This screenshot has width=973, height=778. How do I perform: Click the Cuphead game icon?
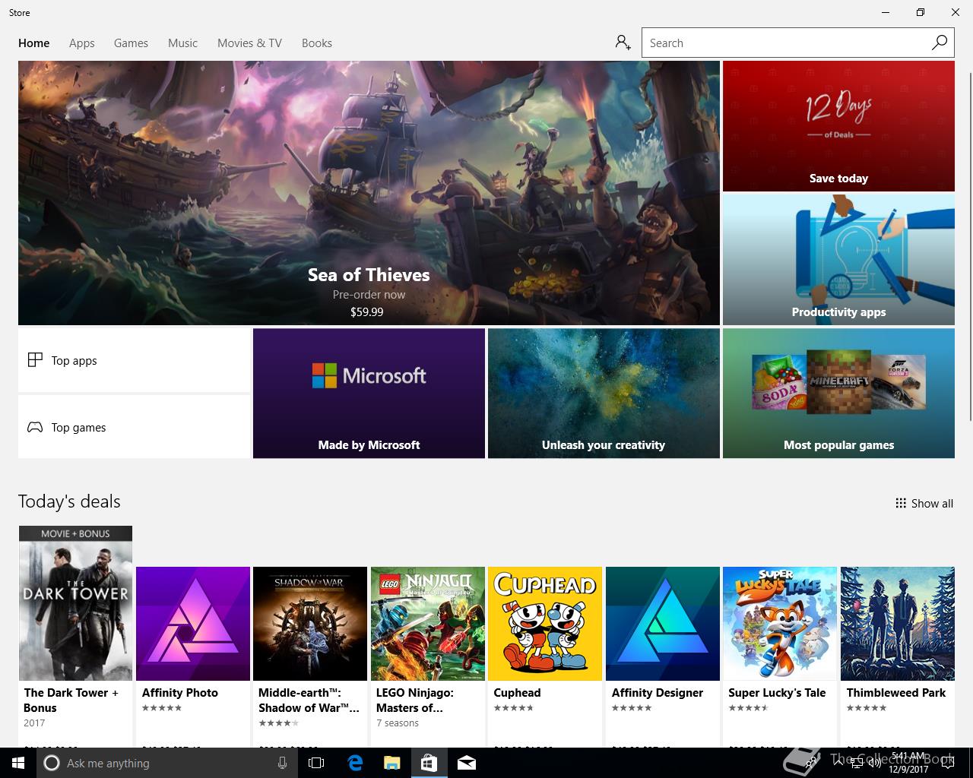coord(545,624)
